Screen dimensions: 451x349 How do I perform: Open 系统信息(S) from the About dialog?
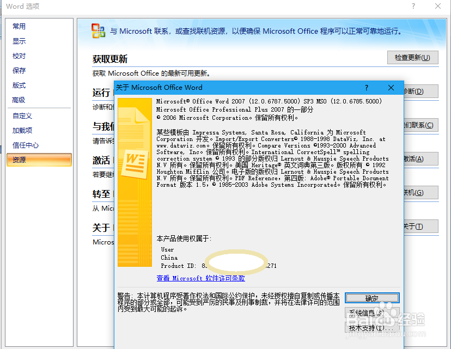coord(372,313)
